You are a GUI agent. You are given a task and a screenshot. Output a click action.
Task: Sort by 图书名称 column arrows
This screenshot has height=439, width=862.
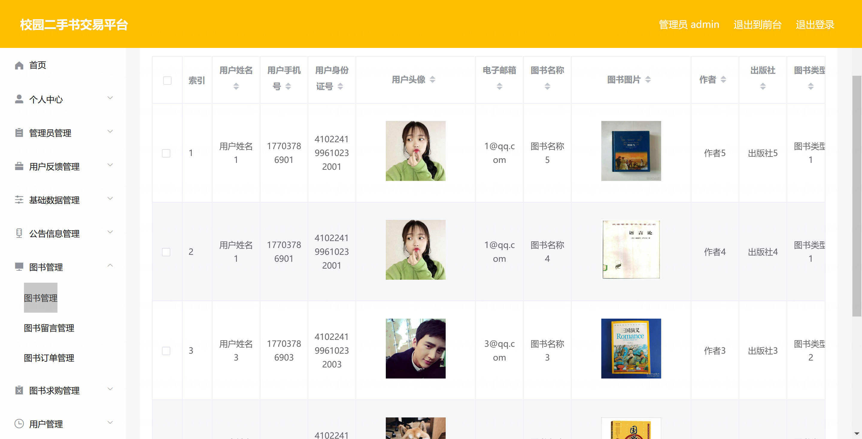547,87
